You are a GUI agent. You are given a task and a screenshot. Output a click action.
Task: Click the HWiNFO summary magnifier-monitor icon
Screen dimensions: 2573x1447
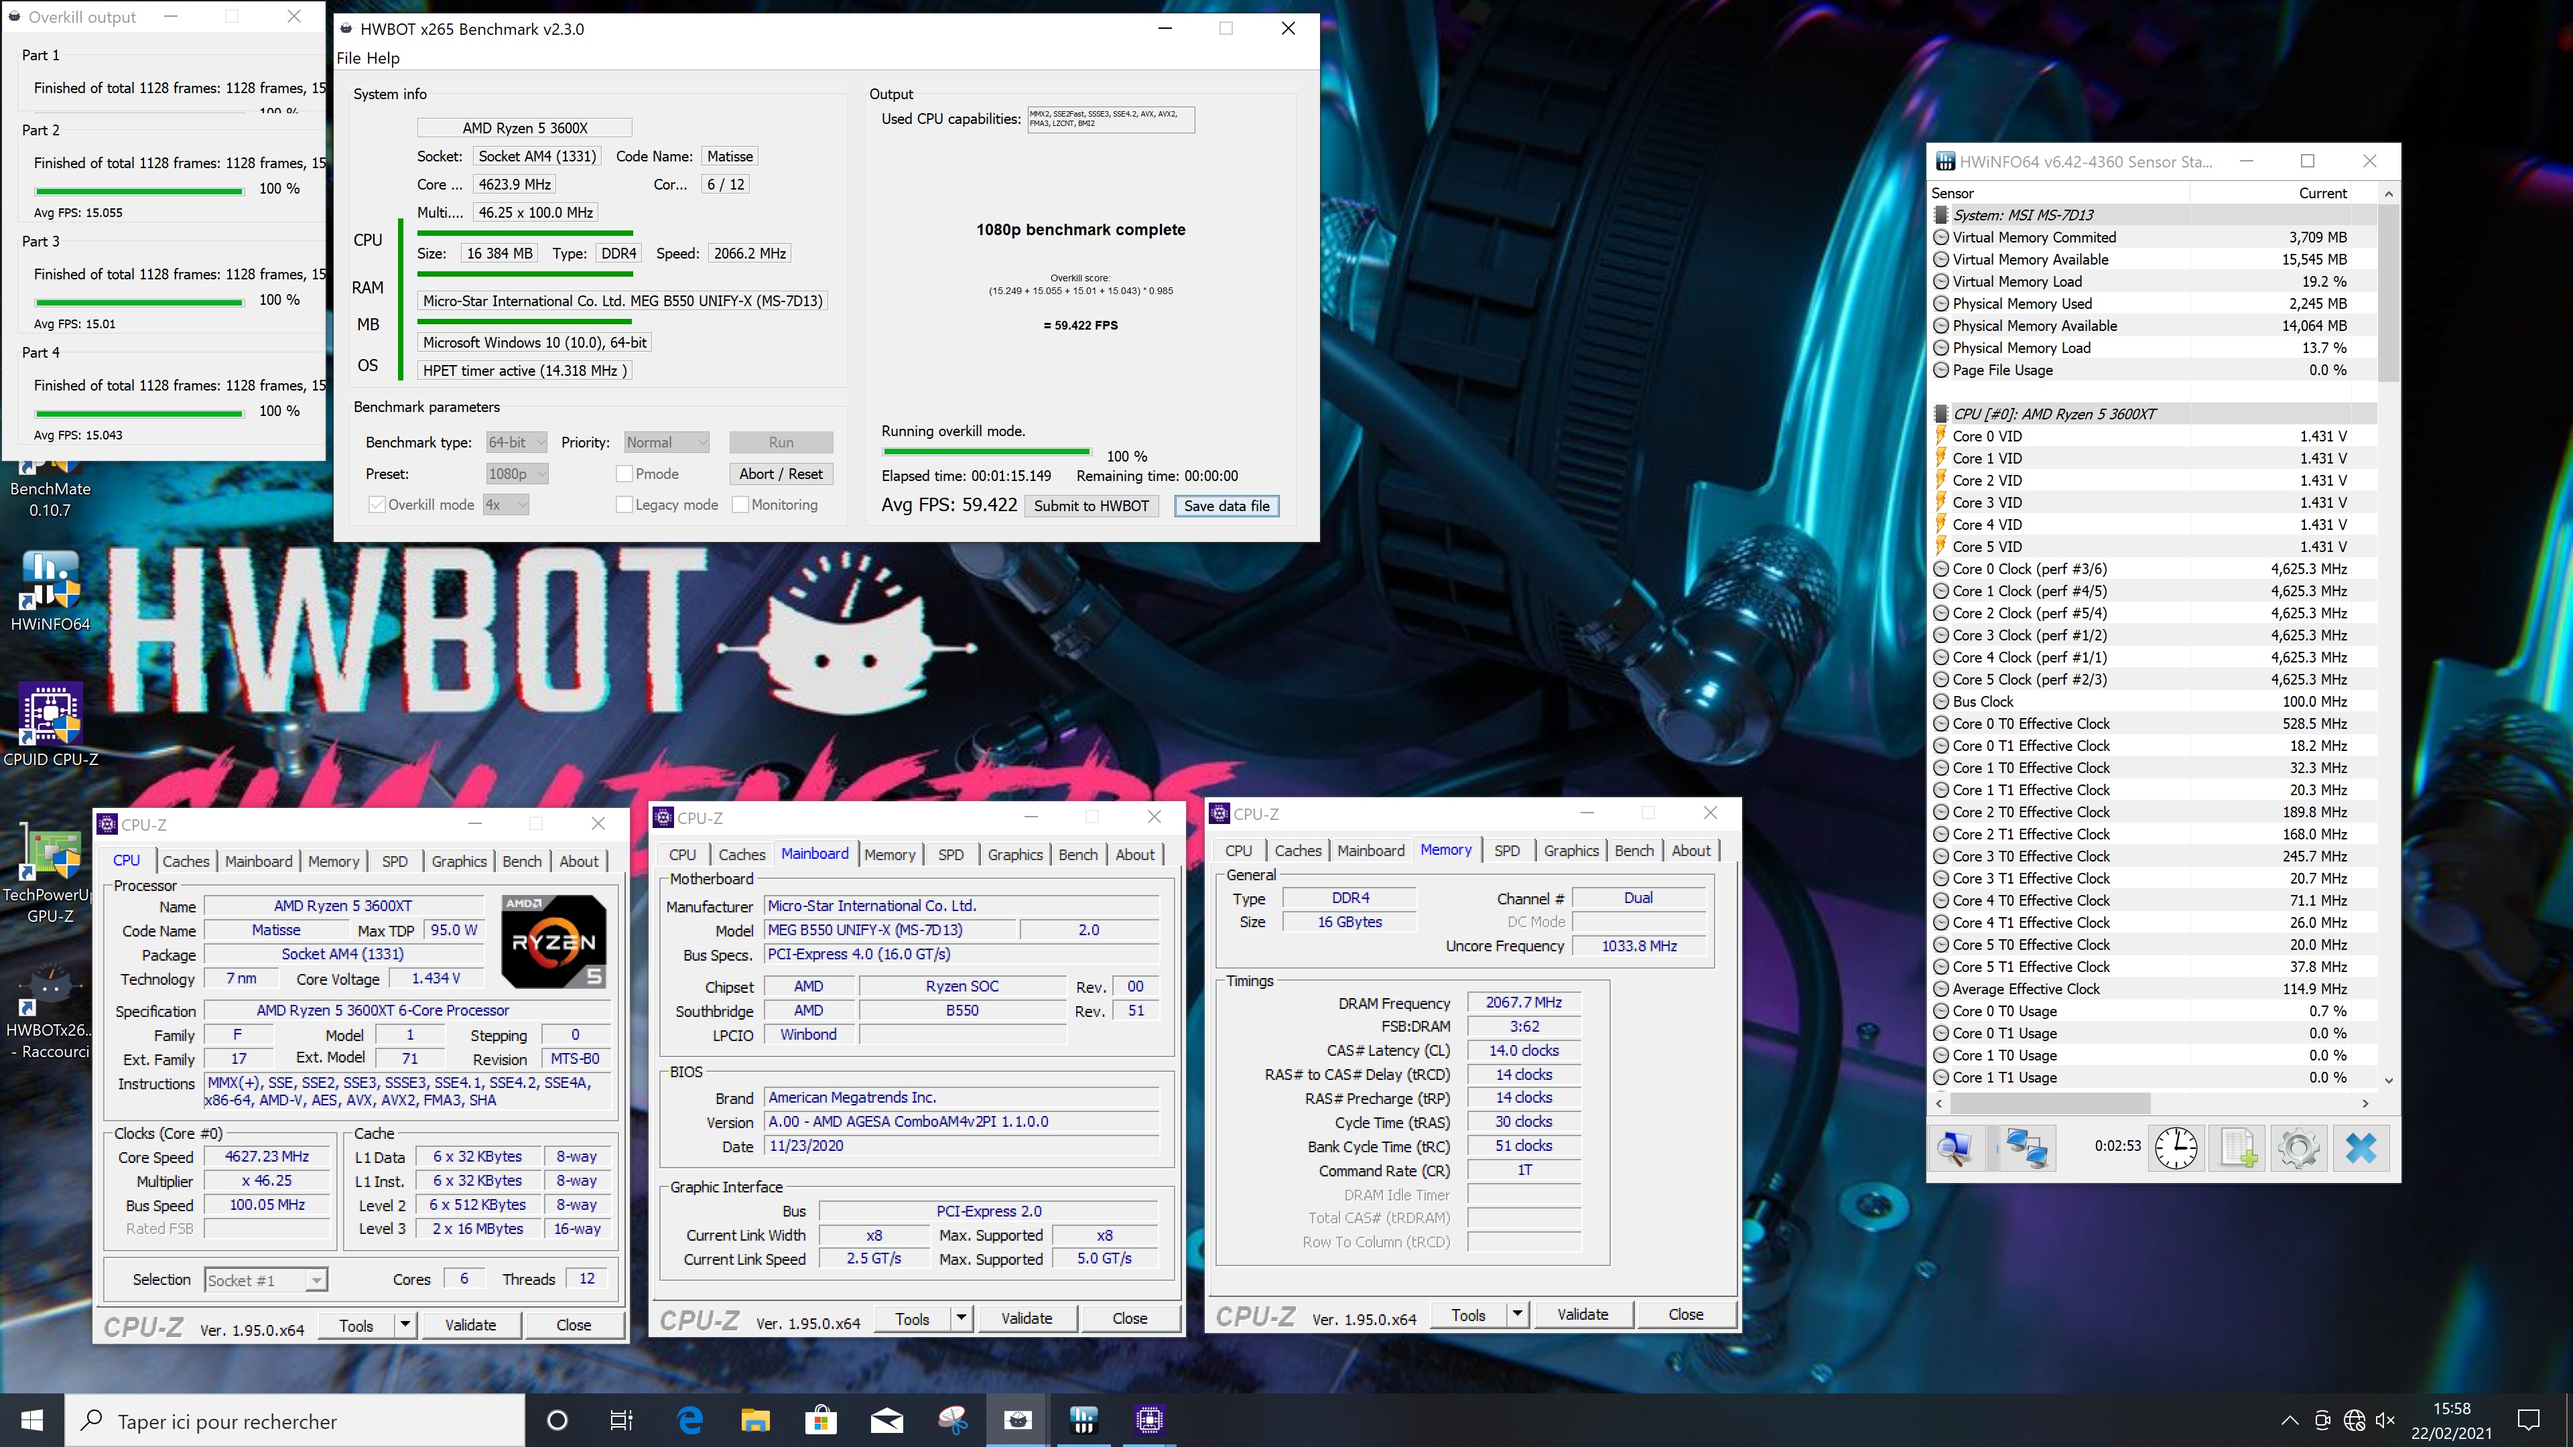point(1956,1148)
